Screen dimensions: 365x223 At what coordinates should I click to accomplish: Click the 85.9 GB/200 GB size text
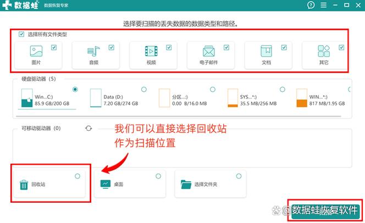52,103
